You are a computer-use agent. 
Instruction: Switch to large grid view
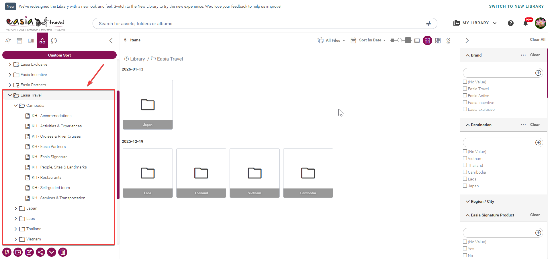[x=427, y=41]
